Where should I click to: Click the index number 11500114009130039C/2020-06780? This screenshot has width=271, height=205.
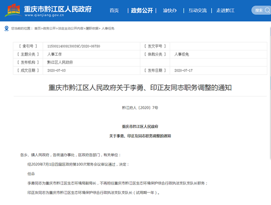(x=73, y=46)
